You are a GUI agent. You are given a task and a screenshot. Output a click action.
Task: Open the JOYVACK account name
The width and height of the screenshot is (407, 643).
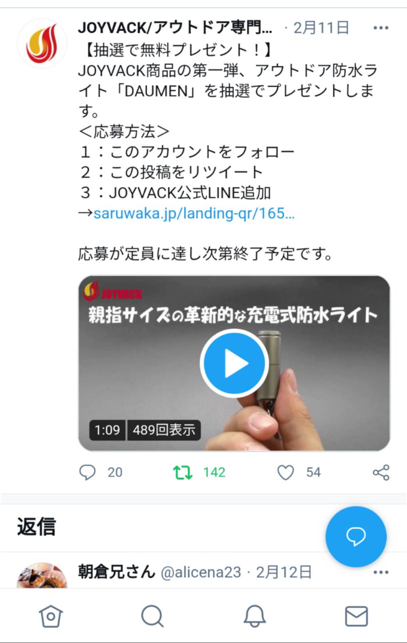click(x=175, y=28)
